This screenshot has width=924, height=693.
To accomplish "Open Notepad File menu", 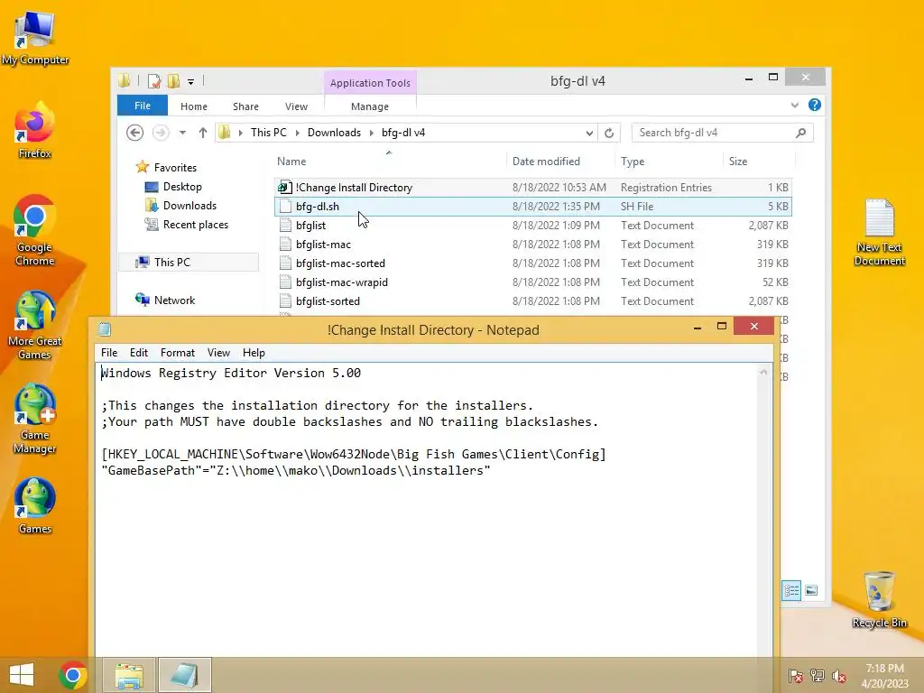I will coord(109,353).
